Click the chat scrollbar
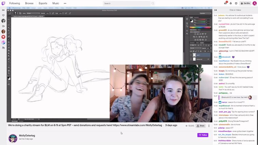Screen dimensions: 258x145 [x=257, y=127]
